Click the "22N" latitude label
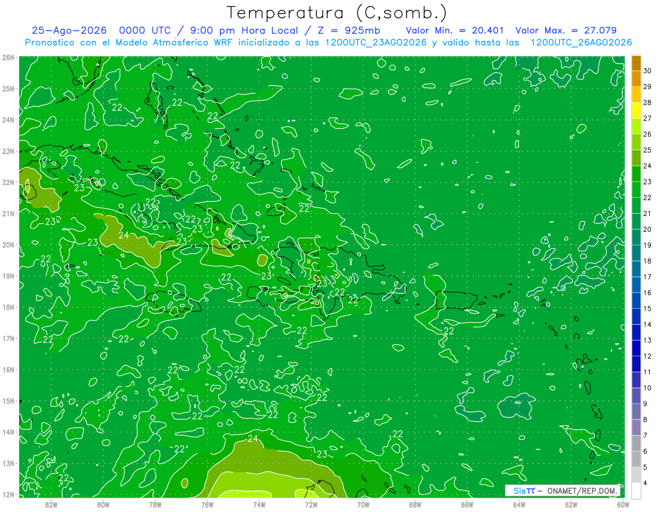The height and width of the screenshot is (512, 662). pos(8,182)
